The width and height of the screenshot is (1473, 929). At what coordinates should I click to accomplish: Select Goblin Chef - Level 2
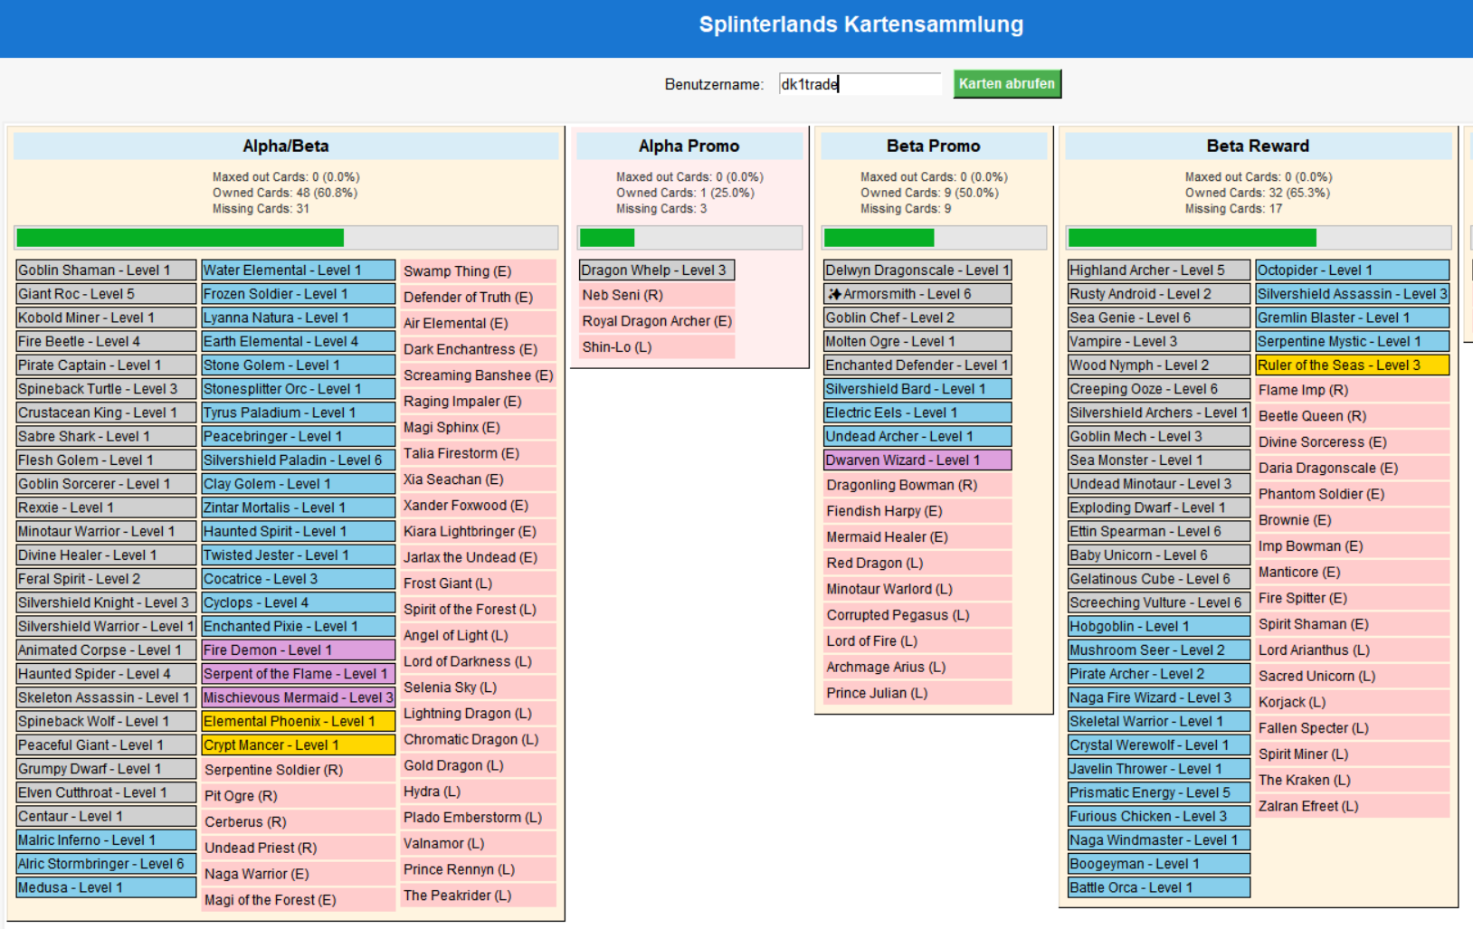point(917,318)
